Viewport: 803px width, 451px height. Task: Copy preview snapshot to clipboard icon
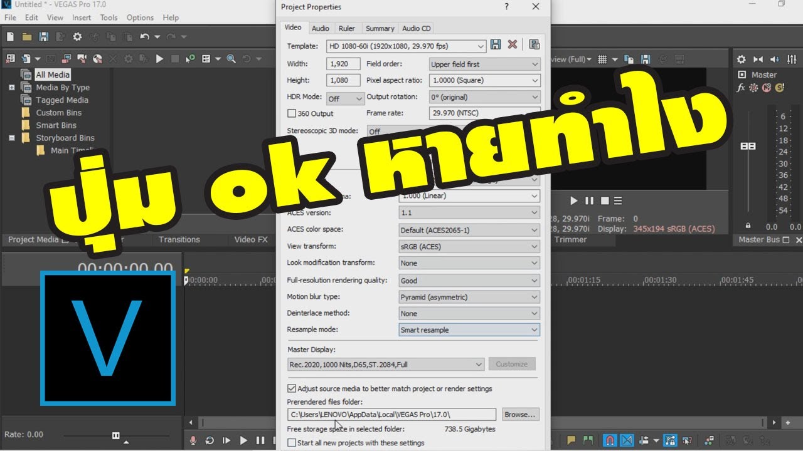tap(628, 60)
